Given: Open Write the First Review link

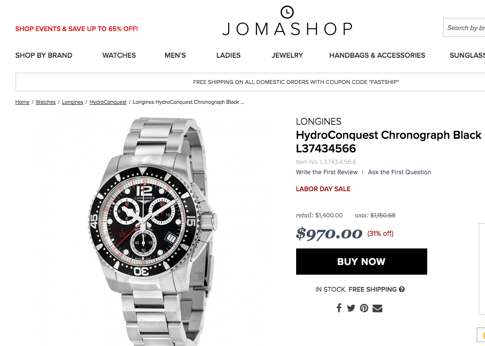Looking at the screenshot, I should pos(327,172).
